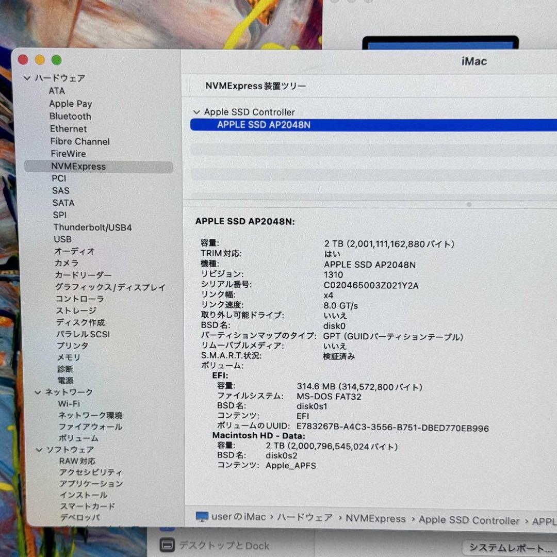The height and width of the screenshot is (557, 557).
Task: Select Bluetooth in the hardware sidebar
Action: tap(70, 117)
